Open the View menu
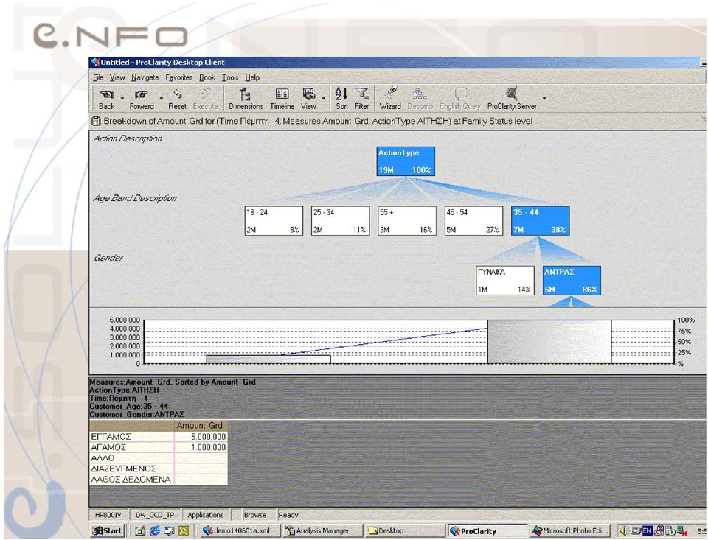This screenshot has height=540, width=708. click(117, 77)
